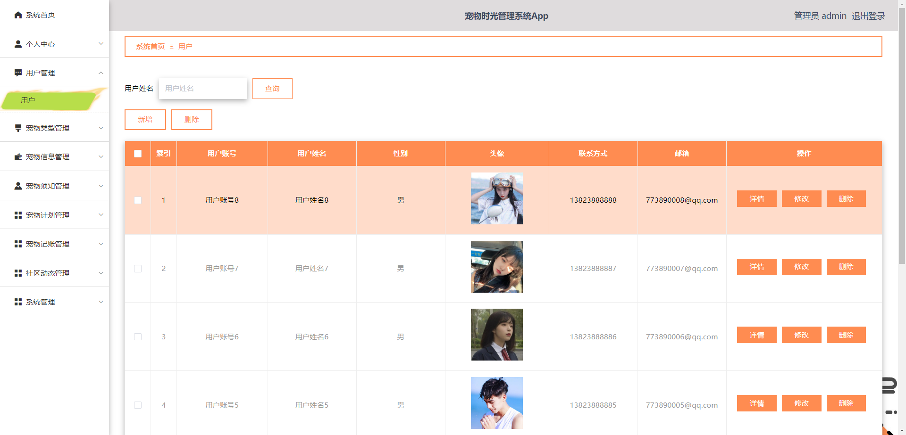Expand the 系统管理 menu
The height and width of the screenshot is (435, 906).
tap(101, 302)
